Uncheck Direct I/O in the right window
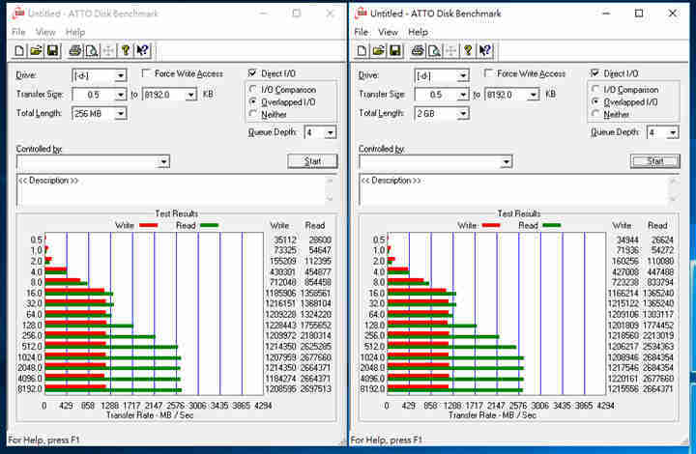The image size is (696, 454). 595,74
